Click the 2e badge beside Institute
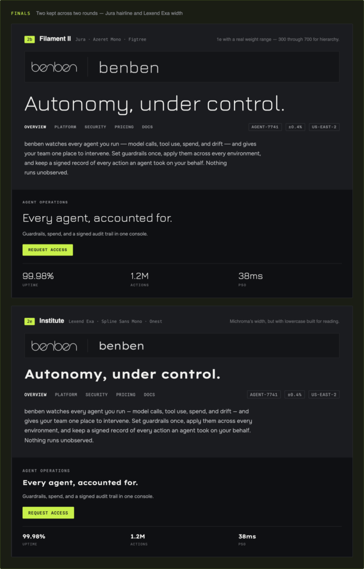This screenshot has width=364, height=569. 29,322
